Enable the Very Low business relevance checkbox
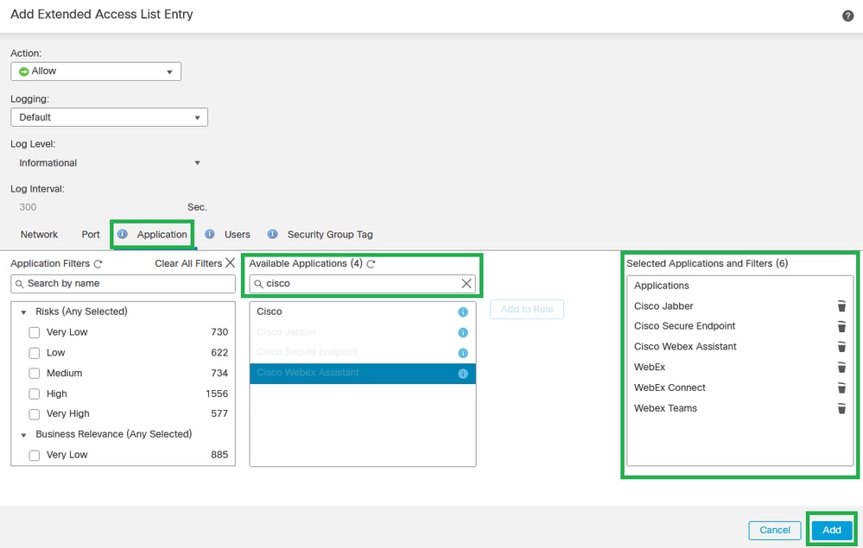The height and width of the screenshot is (548, 863). 34,455
